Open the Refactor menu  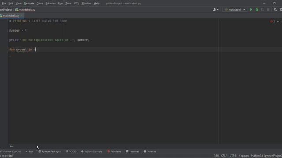click(50, 4)
